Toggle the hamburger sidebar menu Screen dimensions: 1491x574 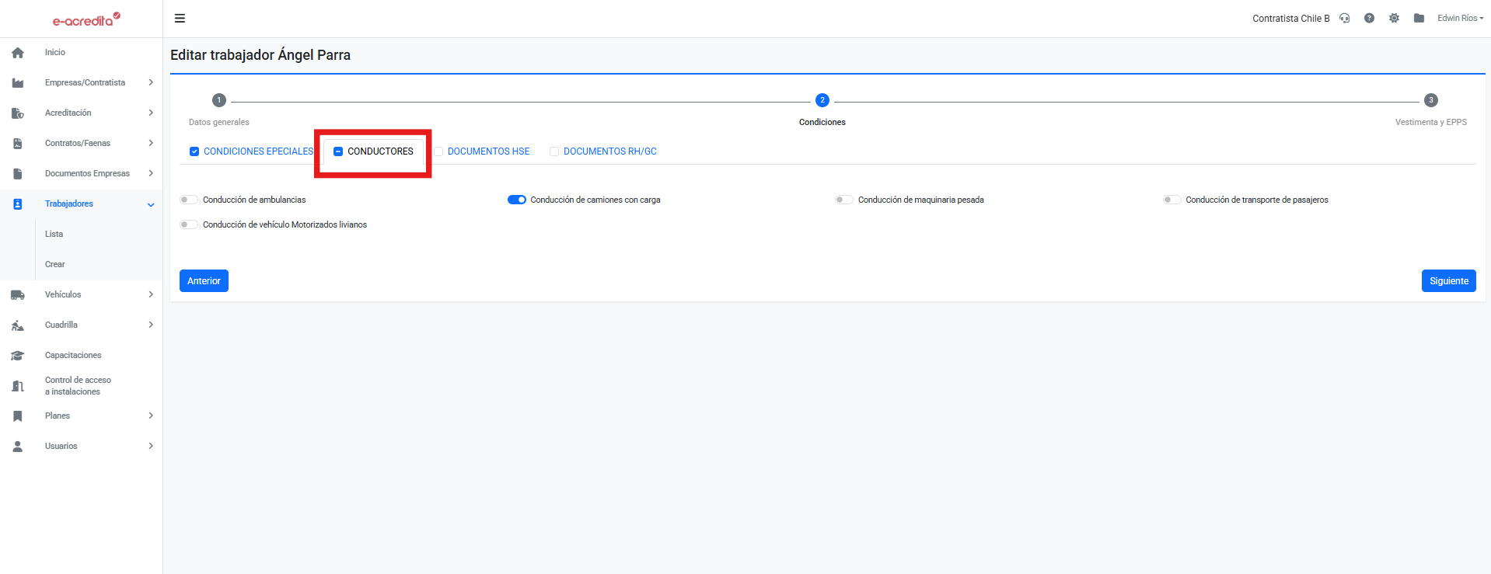pos(180,19)
